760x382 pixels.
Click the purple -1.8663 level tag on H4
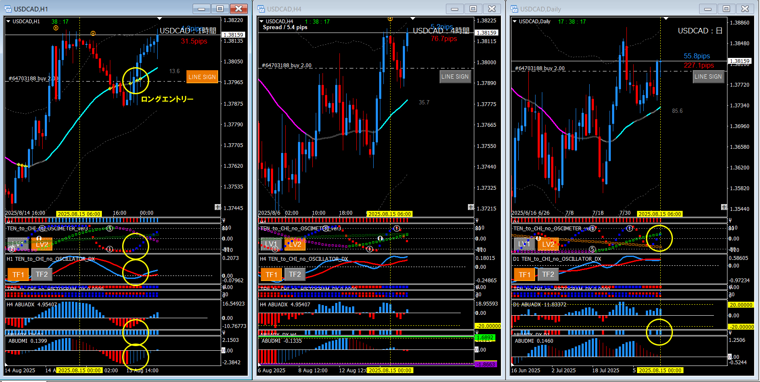(x=486, y=364)
